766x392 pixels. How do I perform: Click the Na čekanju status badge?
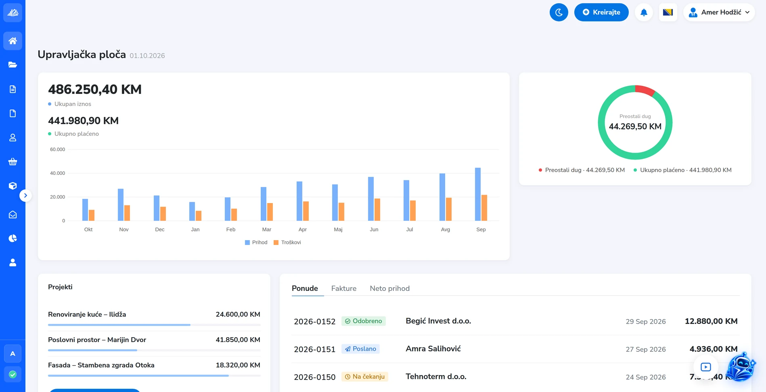pyautogui.click(x=365, y=377)
